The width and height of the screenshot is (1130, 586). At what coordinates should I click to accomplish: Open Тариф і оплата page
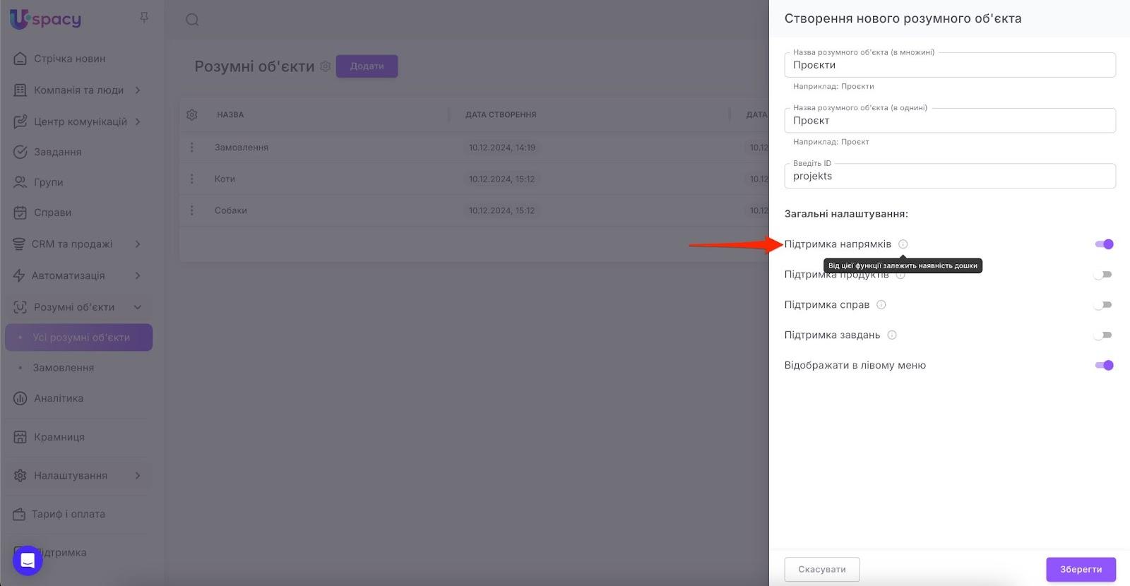[x=69, y=514]
